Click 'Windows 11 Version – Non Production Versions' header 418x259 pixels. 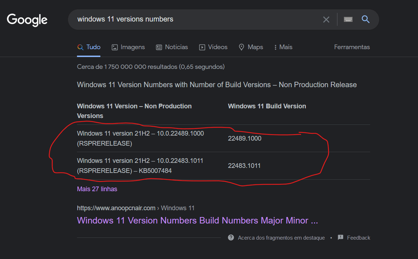(x=135, y=111)
